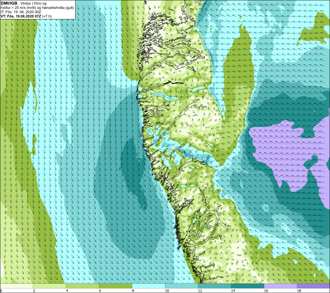
Task: Click the scale label 18
Action: (299, 291)
